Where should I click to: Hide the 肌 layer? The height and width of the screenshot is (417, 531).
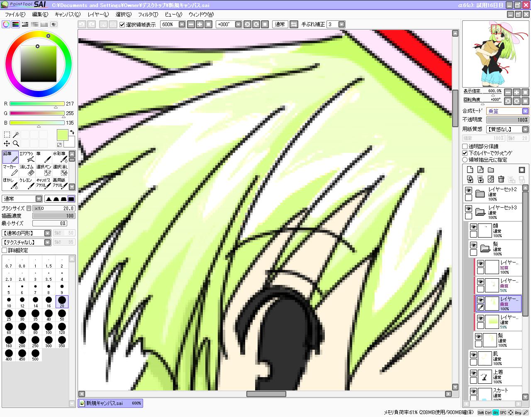coord(473,355)
